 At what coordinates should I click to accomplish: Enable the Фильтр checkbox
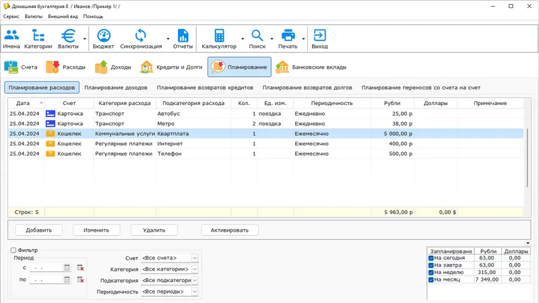pyautogui.click(x=13, y=250)
